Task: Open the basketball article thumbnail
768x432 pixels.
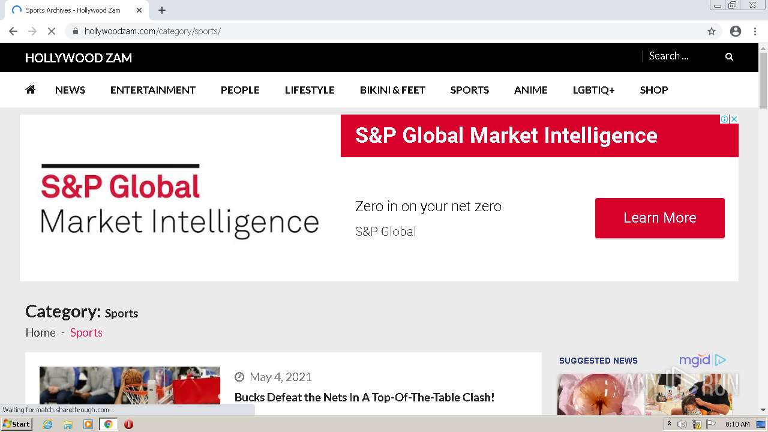Action: (130, 385)
